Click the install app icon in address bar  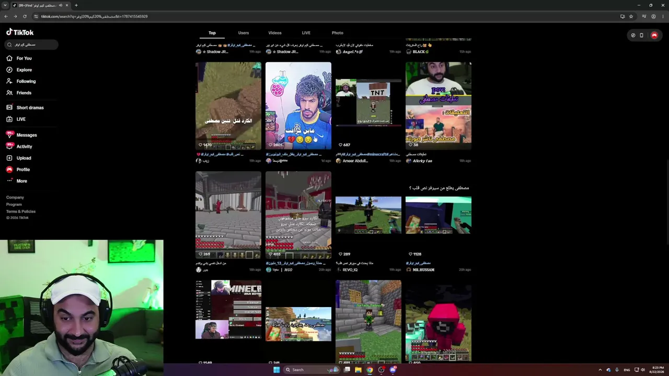[x=622, y=16]
